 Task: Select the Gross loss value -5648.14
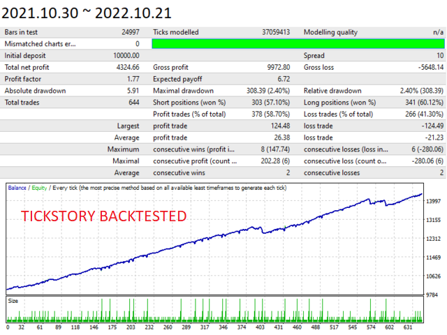tap(431, 67)
